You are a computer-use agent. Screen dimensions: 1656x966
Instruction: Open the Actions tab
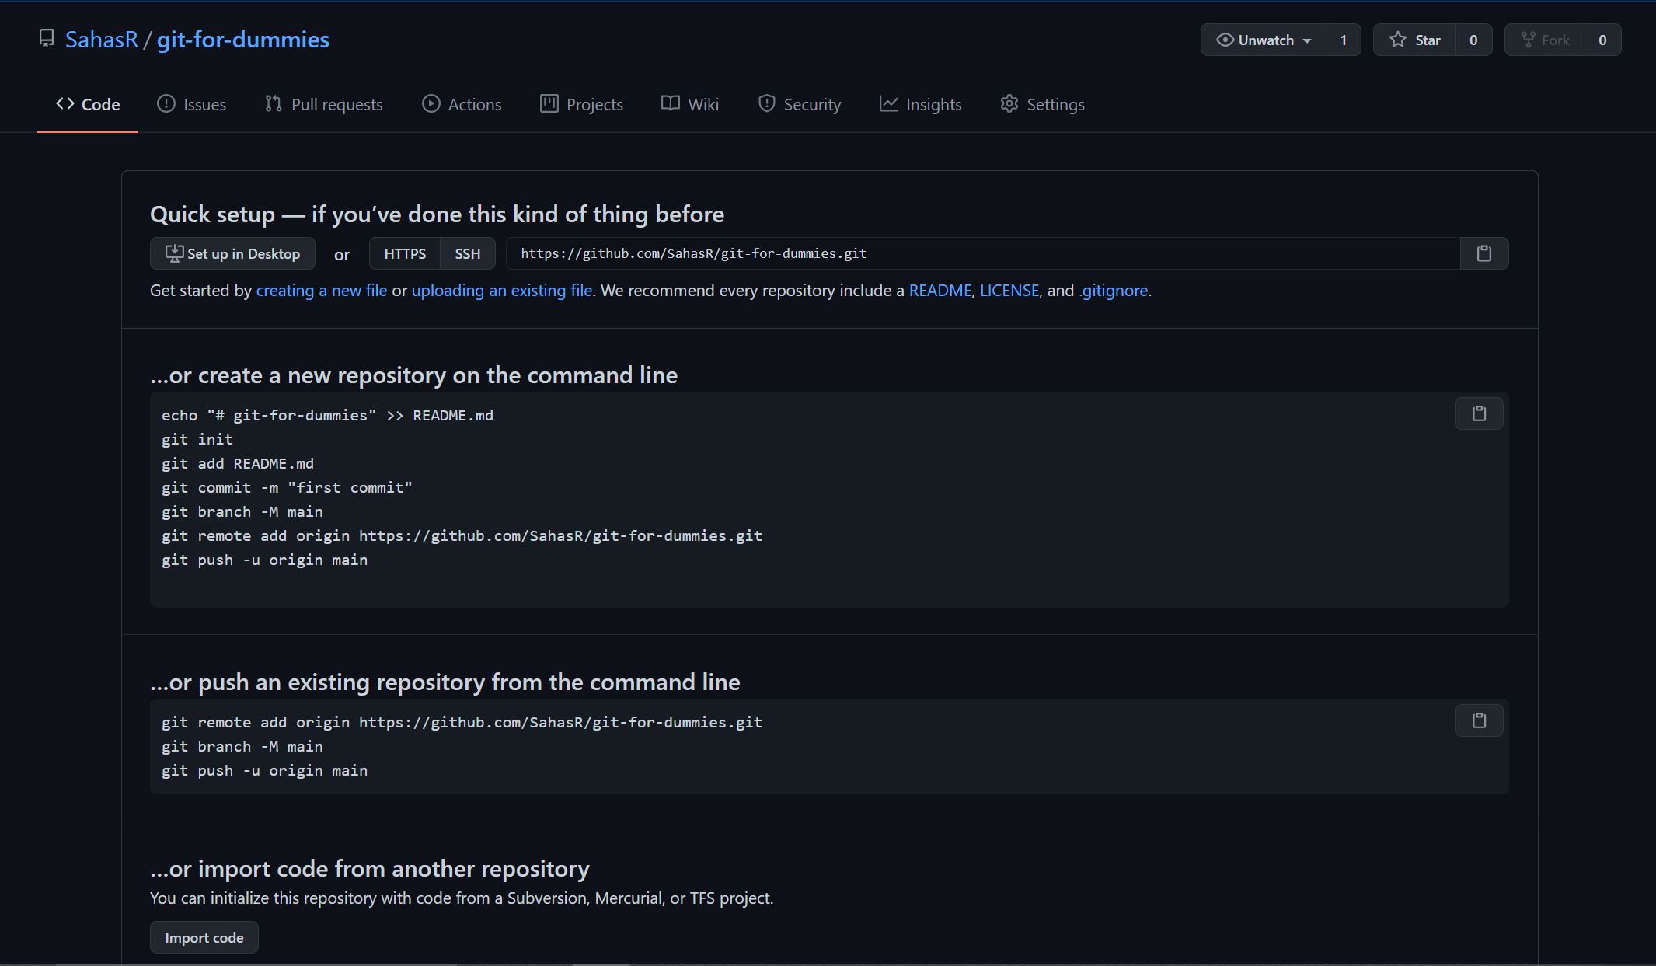462,104
